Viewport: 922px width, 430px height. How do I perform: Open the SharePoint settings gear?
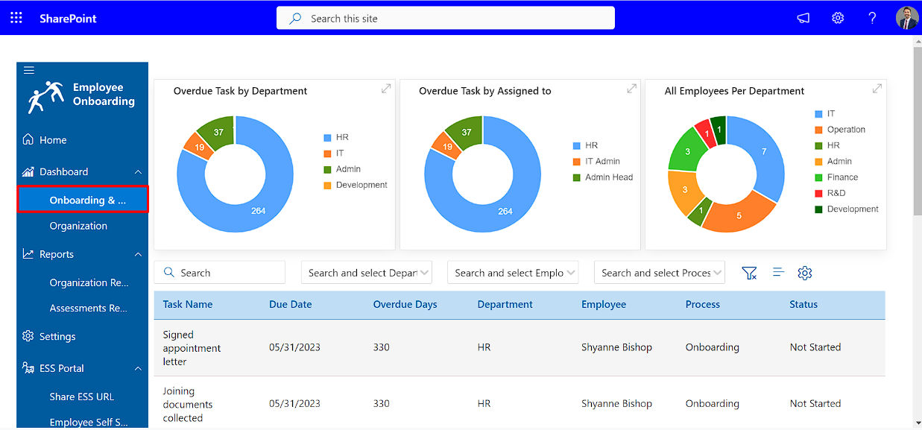pos(838,19)
